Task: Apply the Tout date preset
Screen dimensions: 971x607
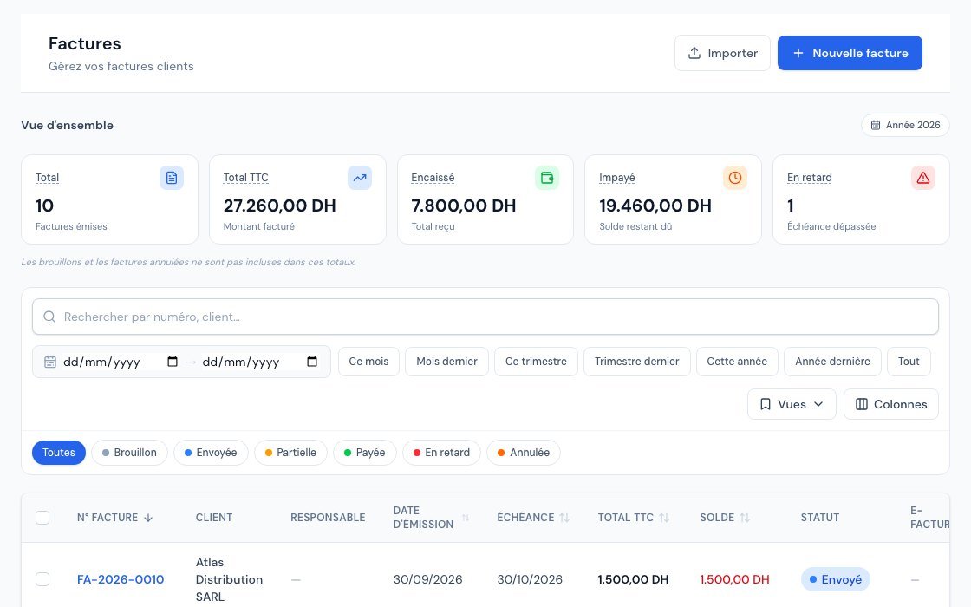Action: pyautogui.click(x=909, y=362)
